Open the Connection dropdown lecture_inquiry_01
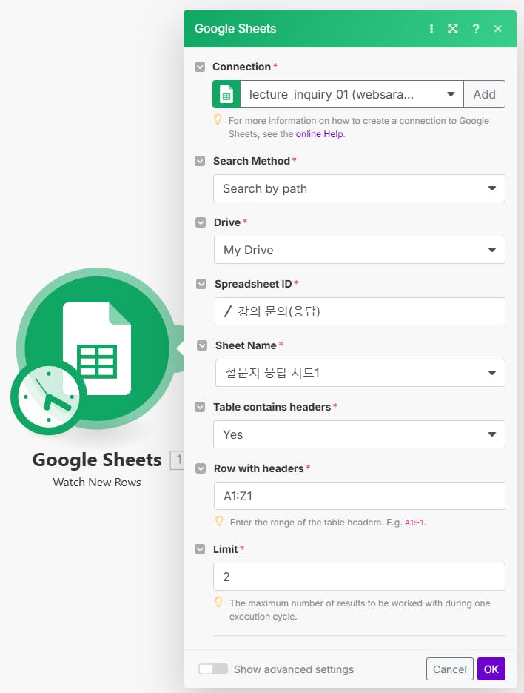The image size is (524, 693). (352, 94)
